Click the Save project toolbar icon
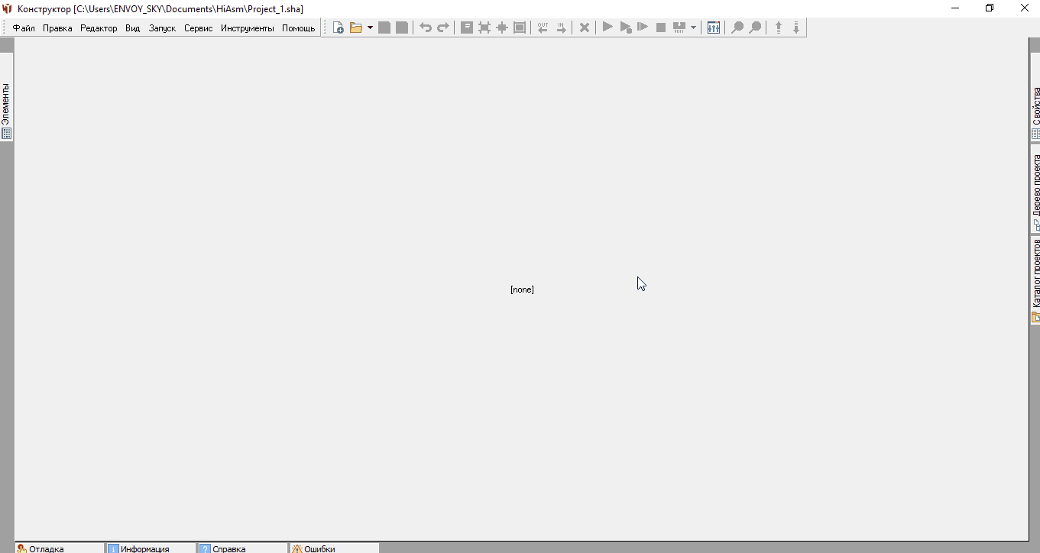1040x553 pixels. [384, 27]
